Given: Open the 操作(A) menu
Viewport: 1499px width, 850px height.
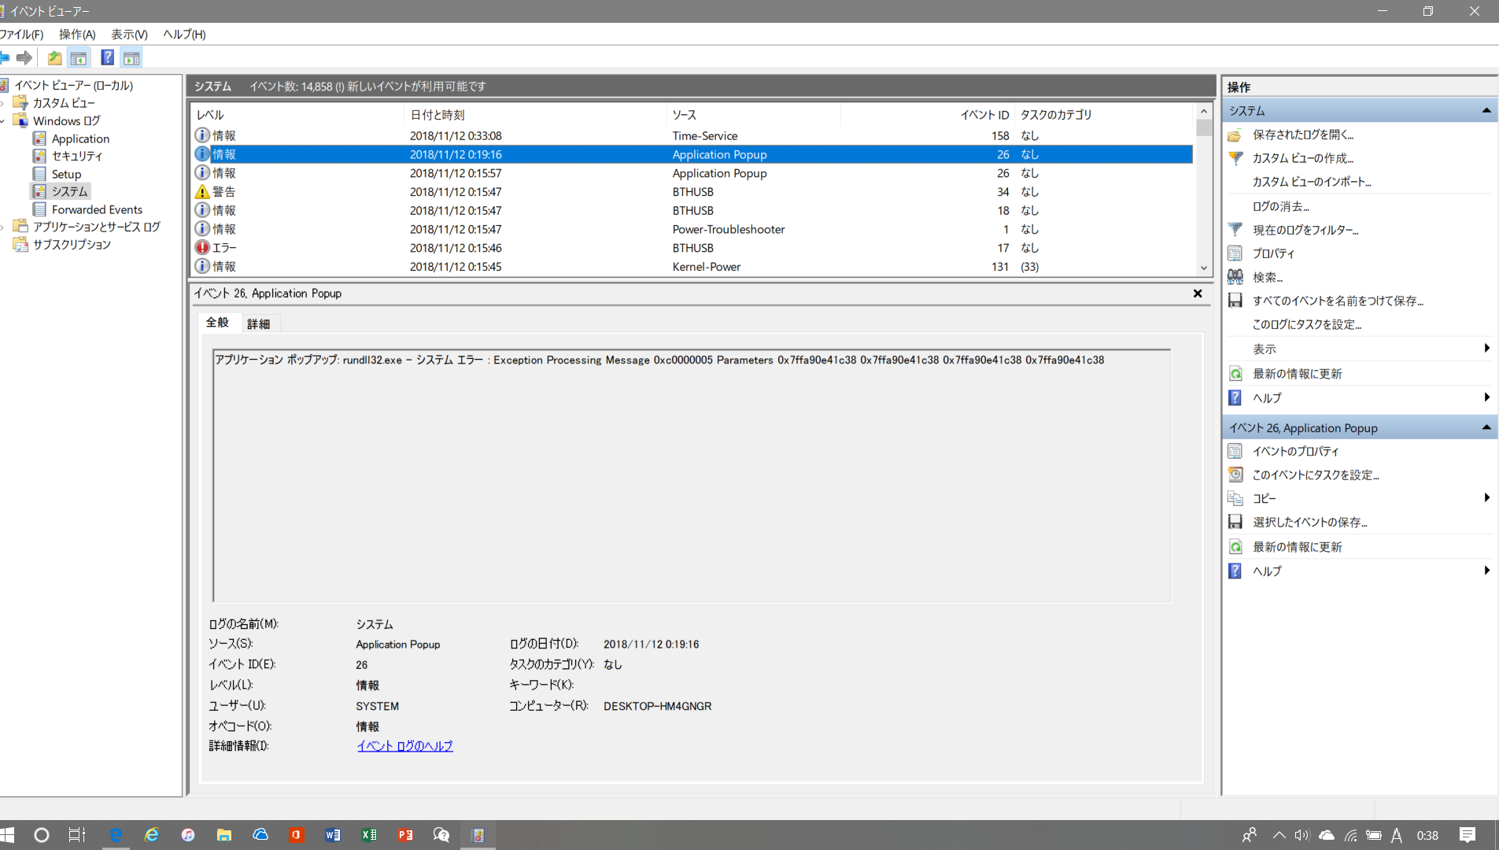Looking at the screenshot, I should coord(77,35).
